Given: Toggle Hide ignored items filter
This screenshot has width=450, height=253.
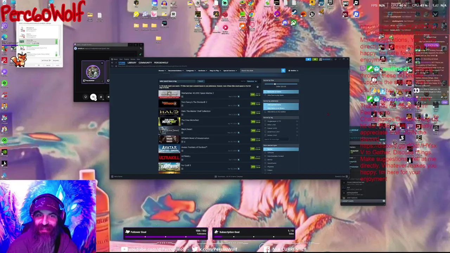Looking at the screenshot, I should pyautogui.click(x=281, y=105).
